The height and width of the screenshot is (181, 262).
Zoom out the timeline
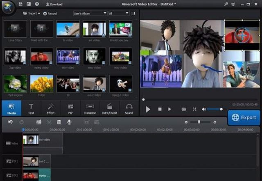point(186,122)
